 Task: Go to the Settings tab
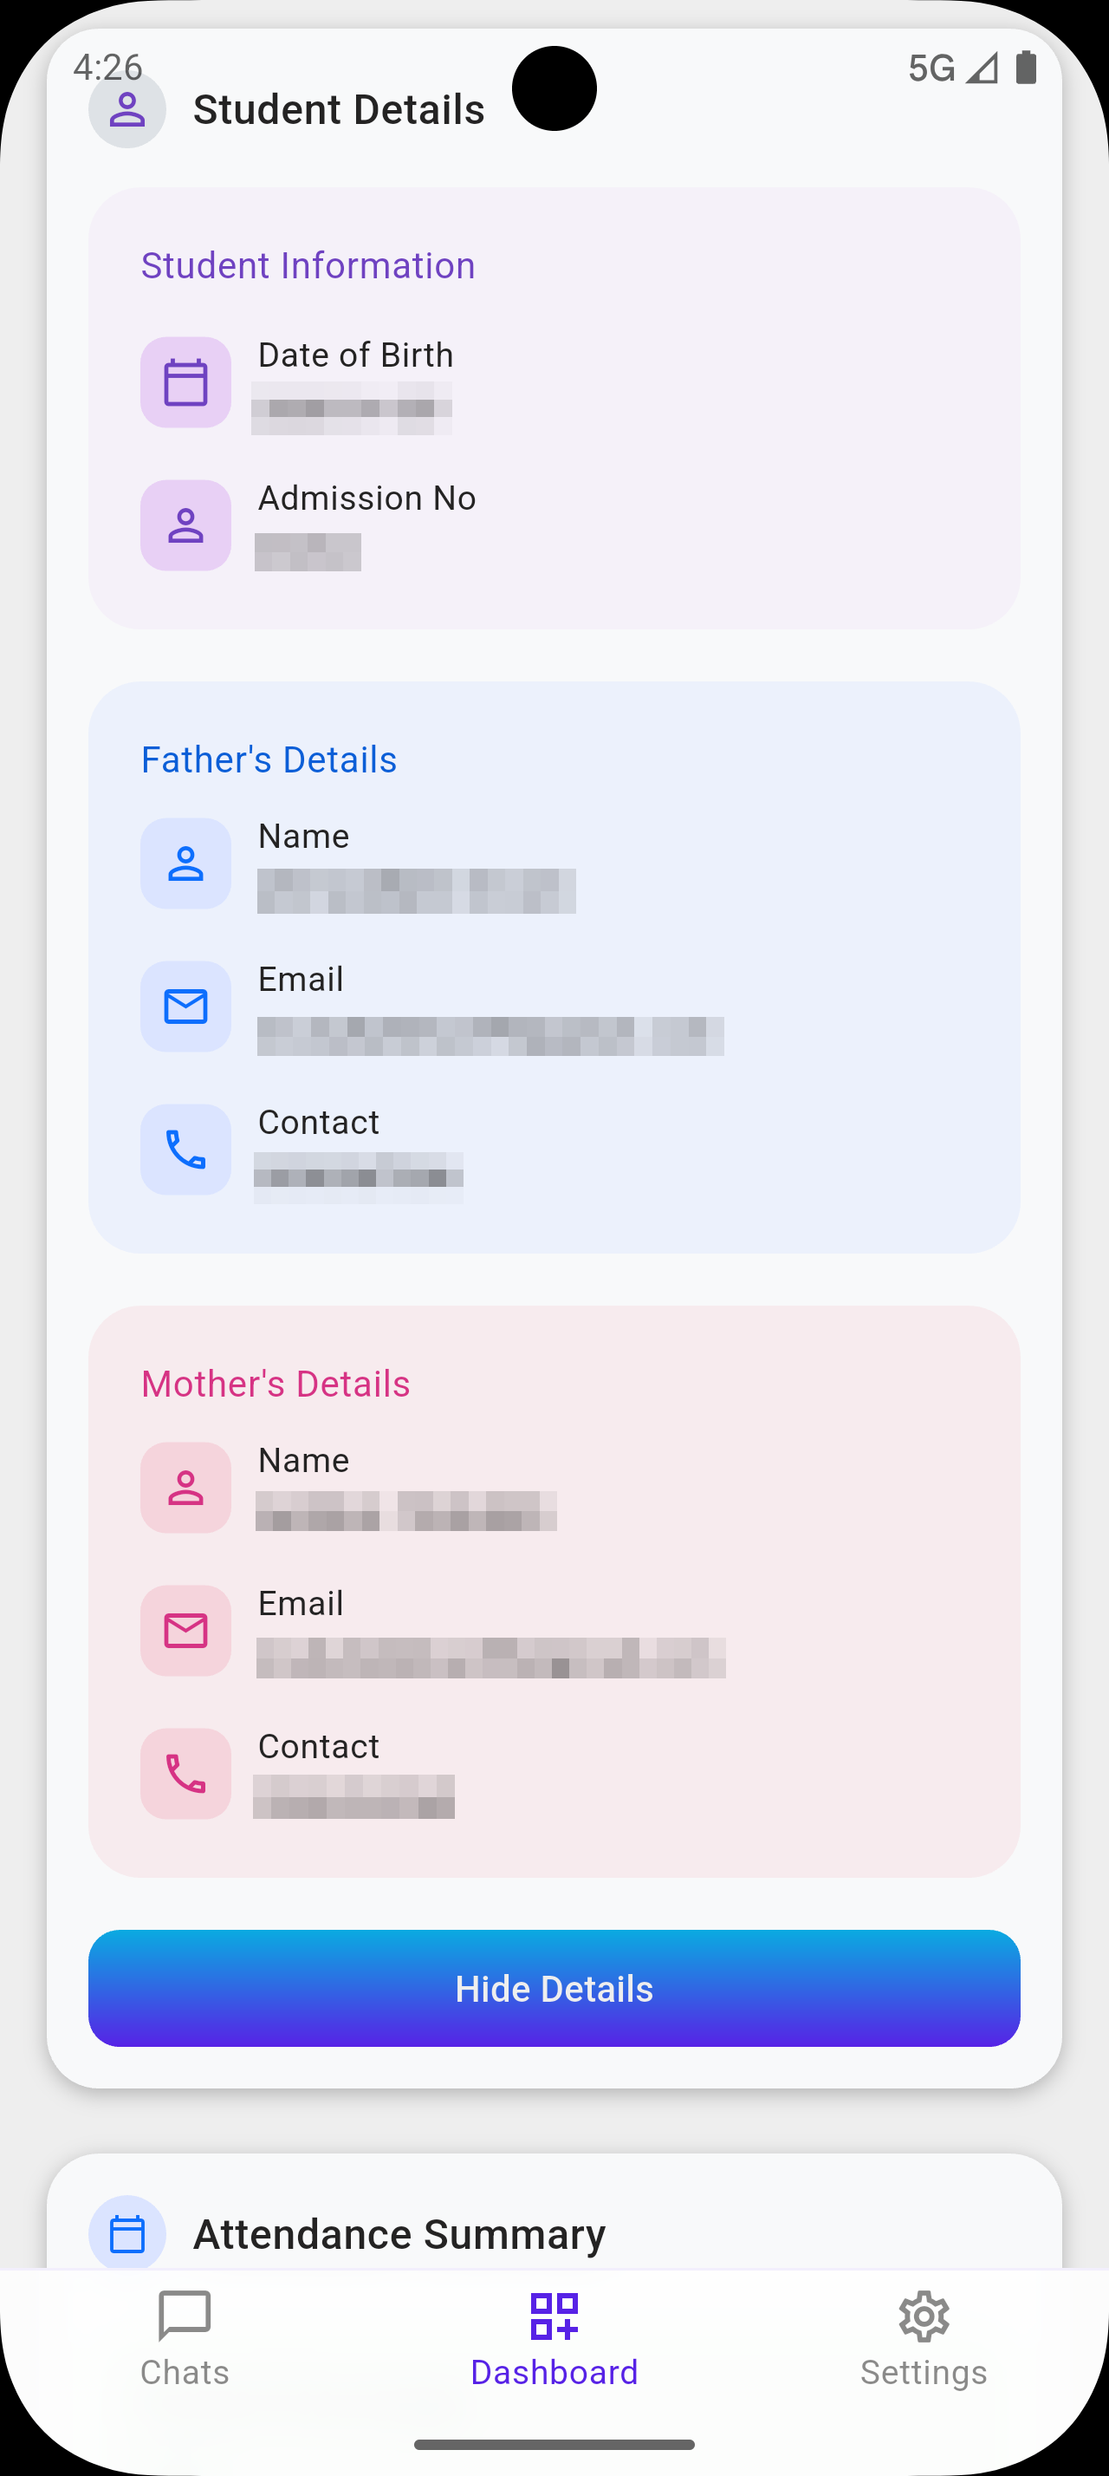tap(924, 2337)
